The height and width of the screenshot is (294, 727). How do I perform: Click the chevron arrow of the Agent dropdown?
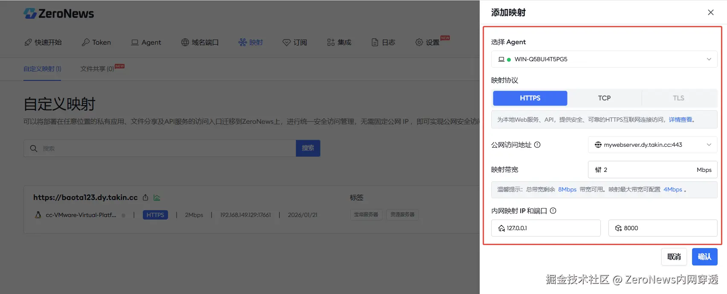[x=709, y=59]
